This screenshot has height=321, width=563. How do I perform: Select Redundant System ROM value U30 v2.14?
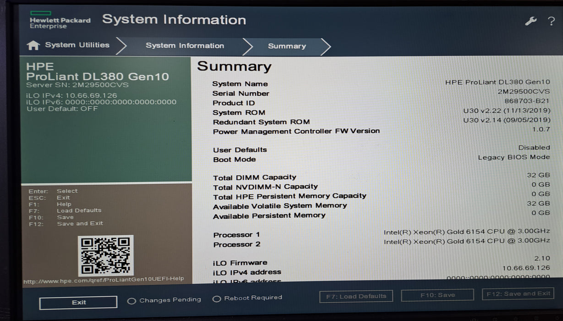coord(507,120)
